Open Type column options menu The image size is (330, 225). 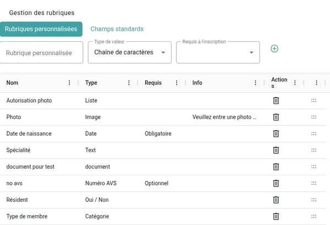(129, 83)
